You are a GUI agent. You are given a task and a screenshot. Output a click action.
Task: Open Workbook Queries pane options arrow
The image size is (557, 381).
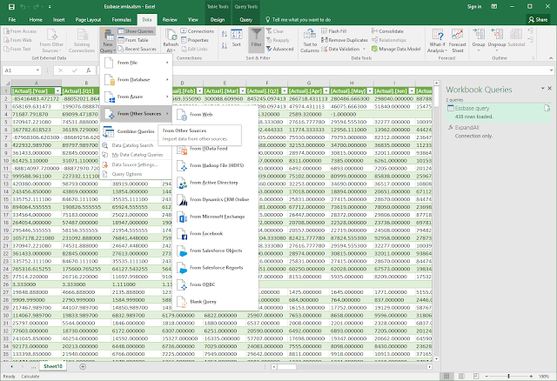click(542, 88)
